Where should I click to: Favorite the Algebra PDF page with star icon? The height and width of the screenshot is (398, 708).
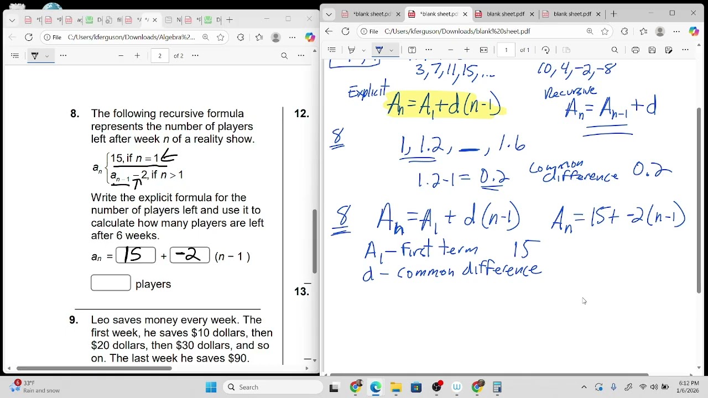pos(221,38)
